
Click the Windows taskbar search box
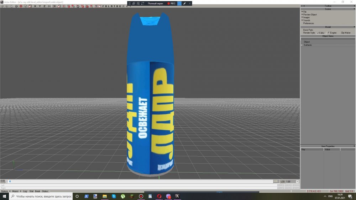[41, 196]
